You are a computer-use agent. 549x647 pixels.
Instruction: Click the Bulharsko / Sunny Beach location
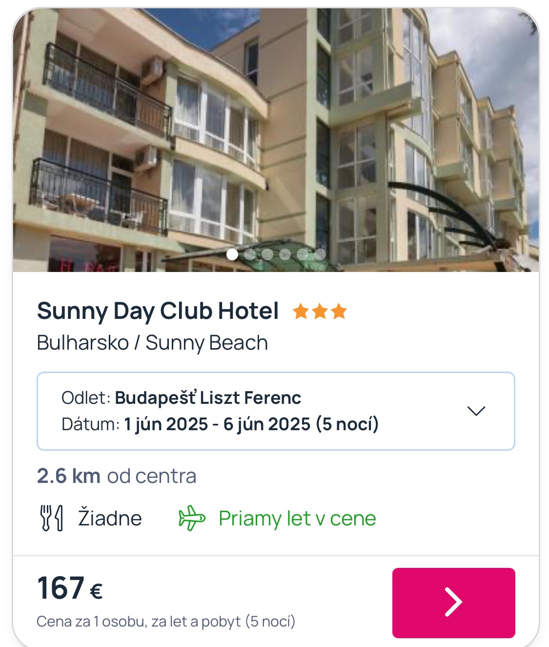(152, 343)
